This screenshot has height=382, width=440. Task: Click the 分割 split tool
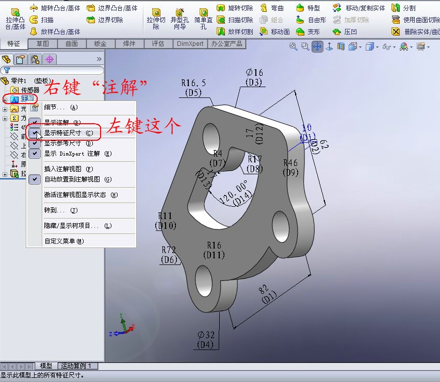[x=403, y=8]
